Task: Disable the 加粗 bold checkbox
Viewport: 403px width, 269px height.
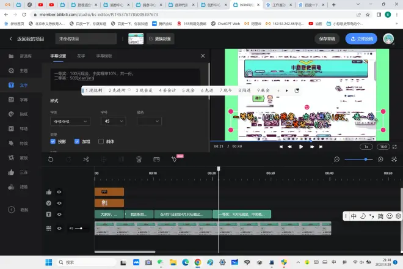Action: [77, 141]
